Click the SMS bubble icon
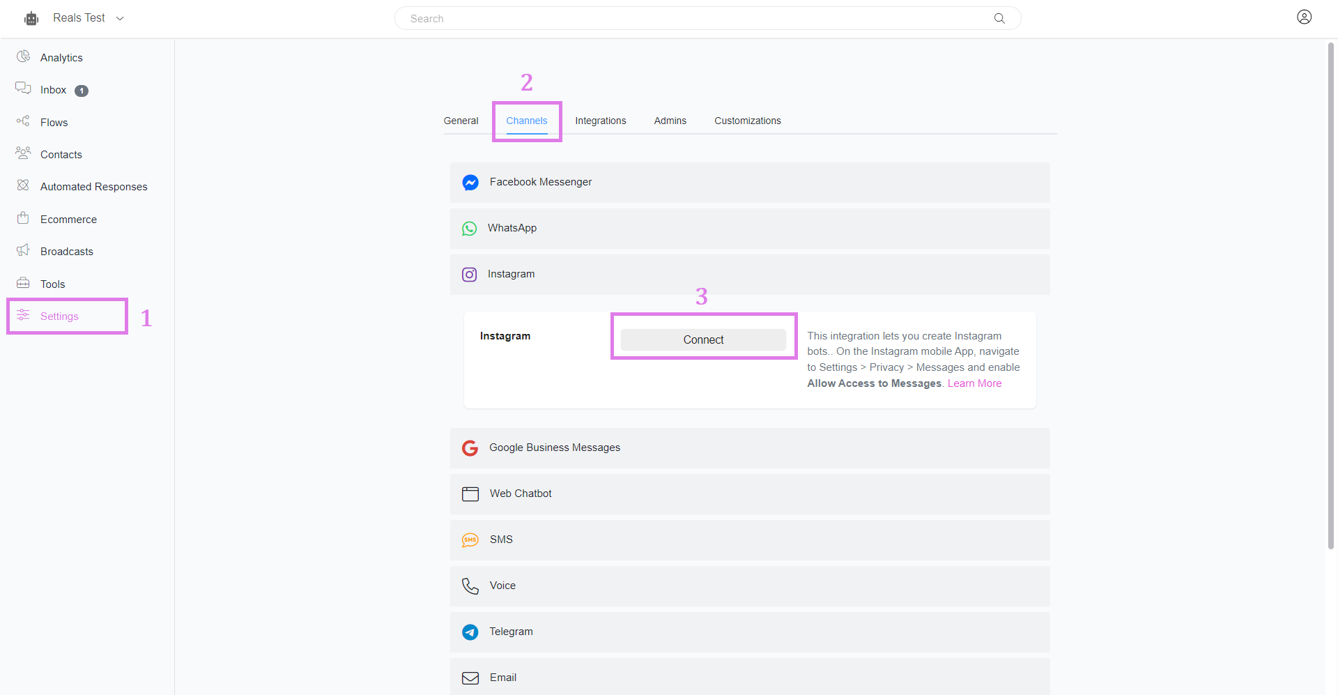The width and height of the screenshot is (1338, 695). coord(470,540)
